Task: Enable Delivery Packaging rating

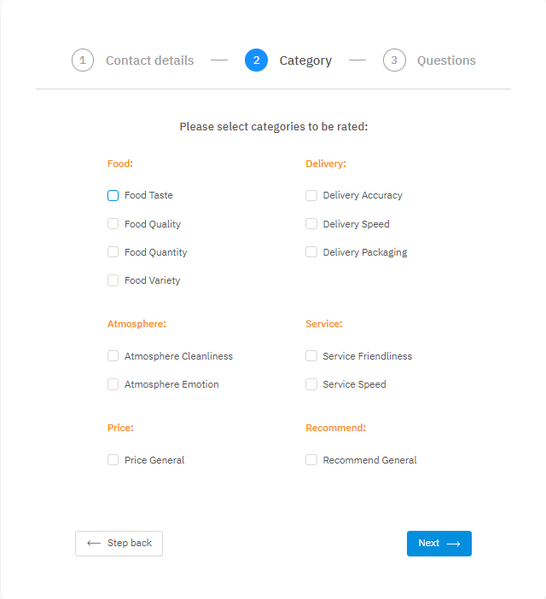Action: point(311,252)
